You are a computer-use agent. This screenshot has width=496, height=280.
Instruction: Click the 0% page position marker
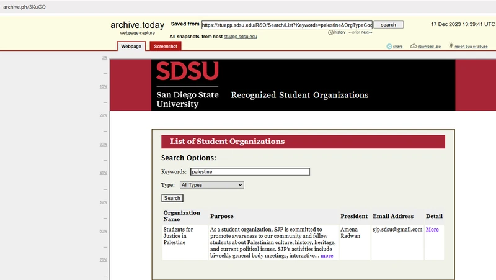tap(104, 58)
